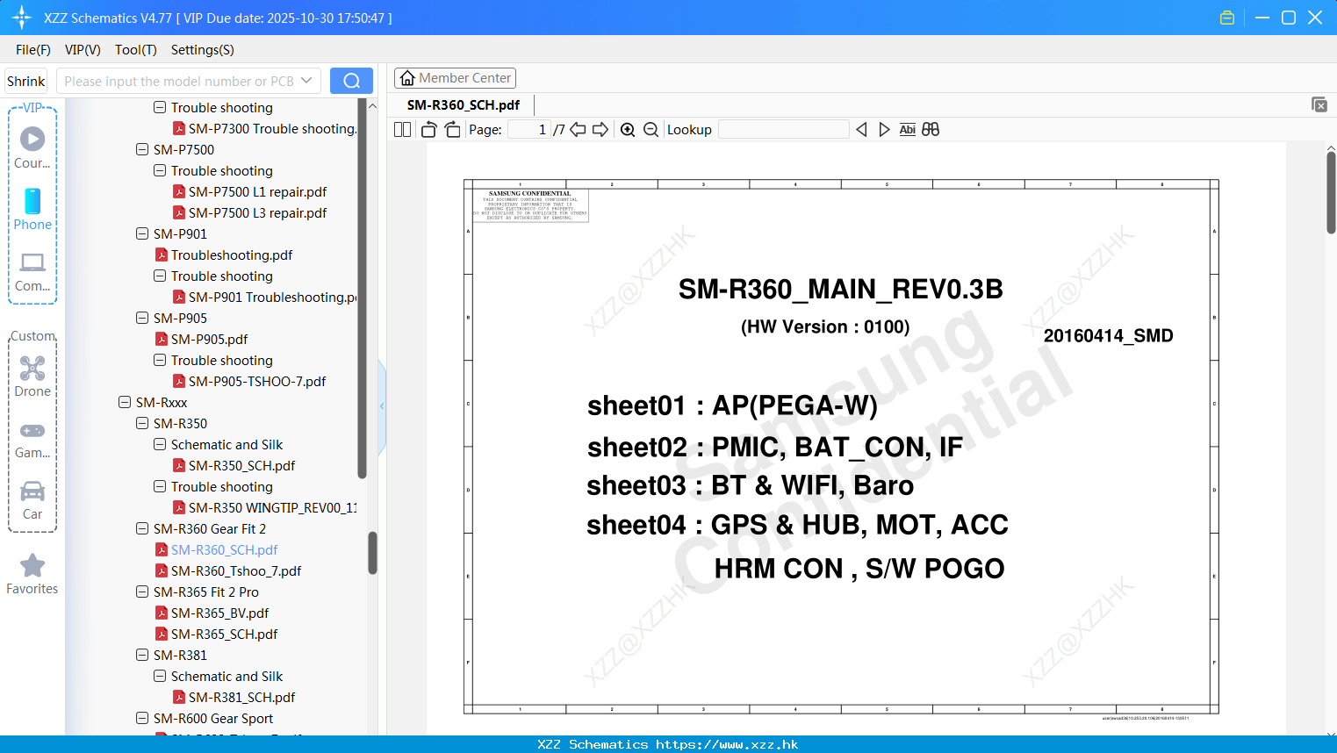1337x753 pixels.
Task: Close all tabs icon at right
Action: [1319, 104]
